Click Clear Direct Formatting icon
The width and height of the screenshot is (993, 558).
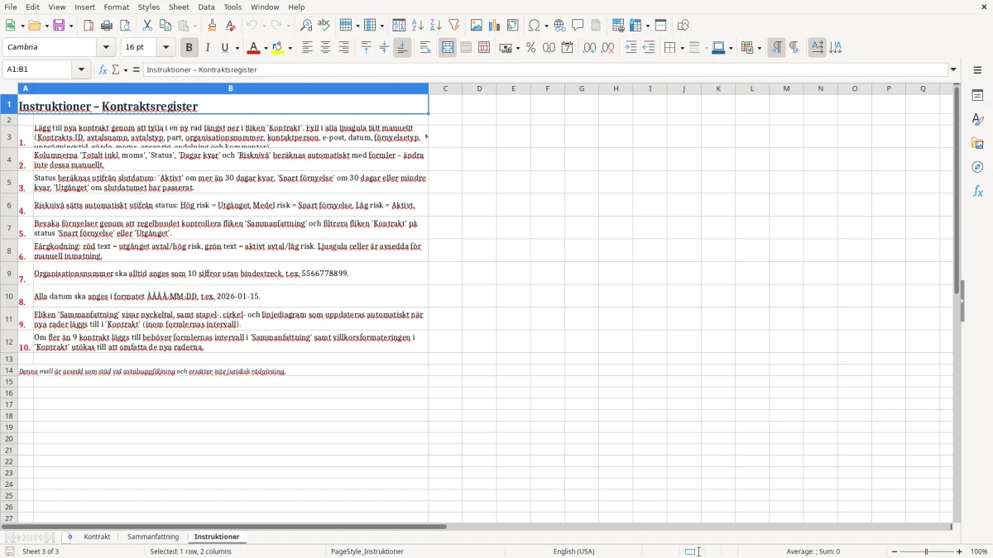coord(230,26)
